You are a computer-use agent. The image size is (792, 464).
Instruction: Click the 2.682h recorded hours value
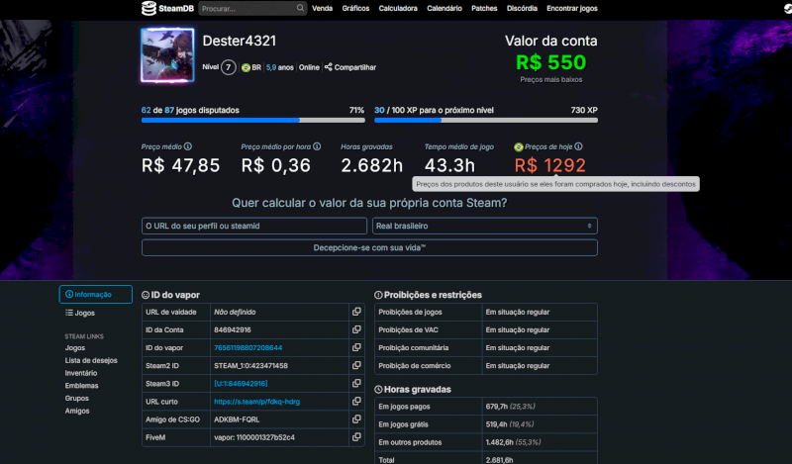tap(372, 165)
